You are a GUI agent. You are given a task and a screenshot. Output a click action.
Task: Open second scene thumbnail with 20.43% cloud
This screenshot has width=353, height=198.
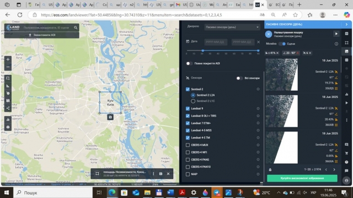282,111
